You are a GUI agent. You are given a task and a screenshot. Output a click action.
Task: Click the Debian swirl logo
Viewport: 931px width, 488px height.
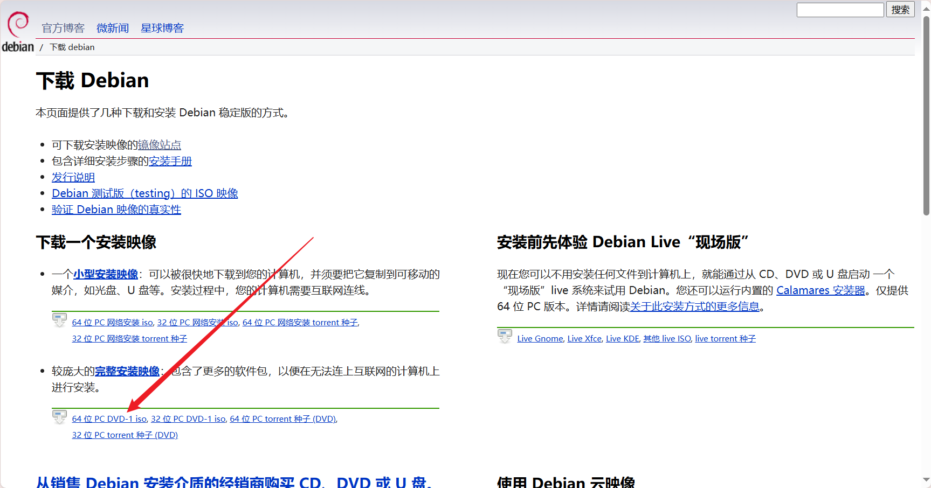[x=18, y=32]
